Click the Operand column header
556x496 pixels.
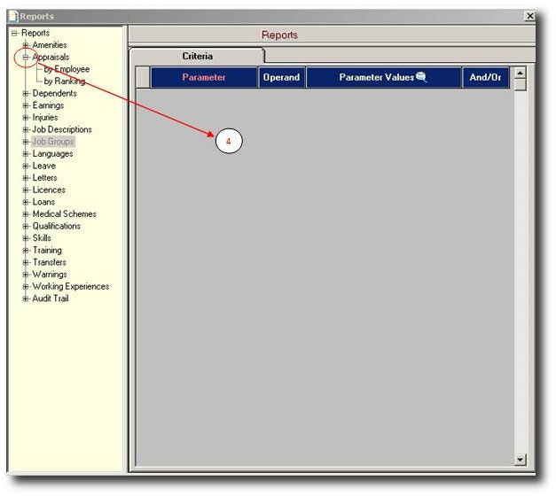coord(281,78)
